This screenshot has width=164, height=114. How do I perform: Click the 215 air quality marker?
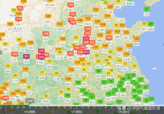[x=86, y=39]
